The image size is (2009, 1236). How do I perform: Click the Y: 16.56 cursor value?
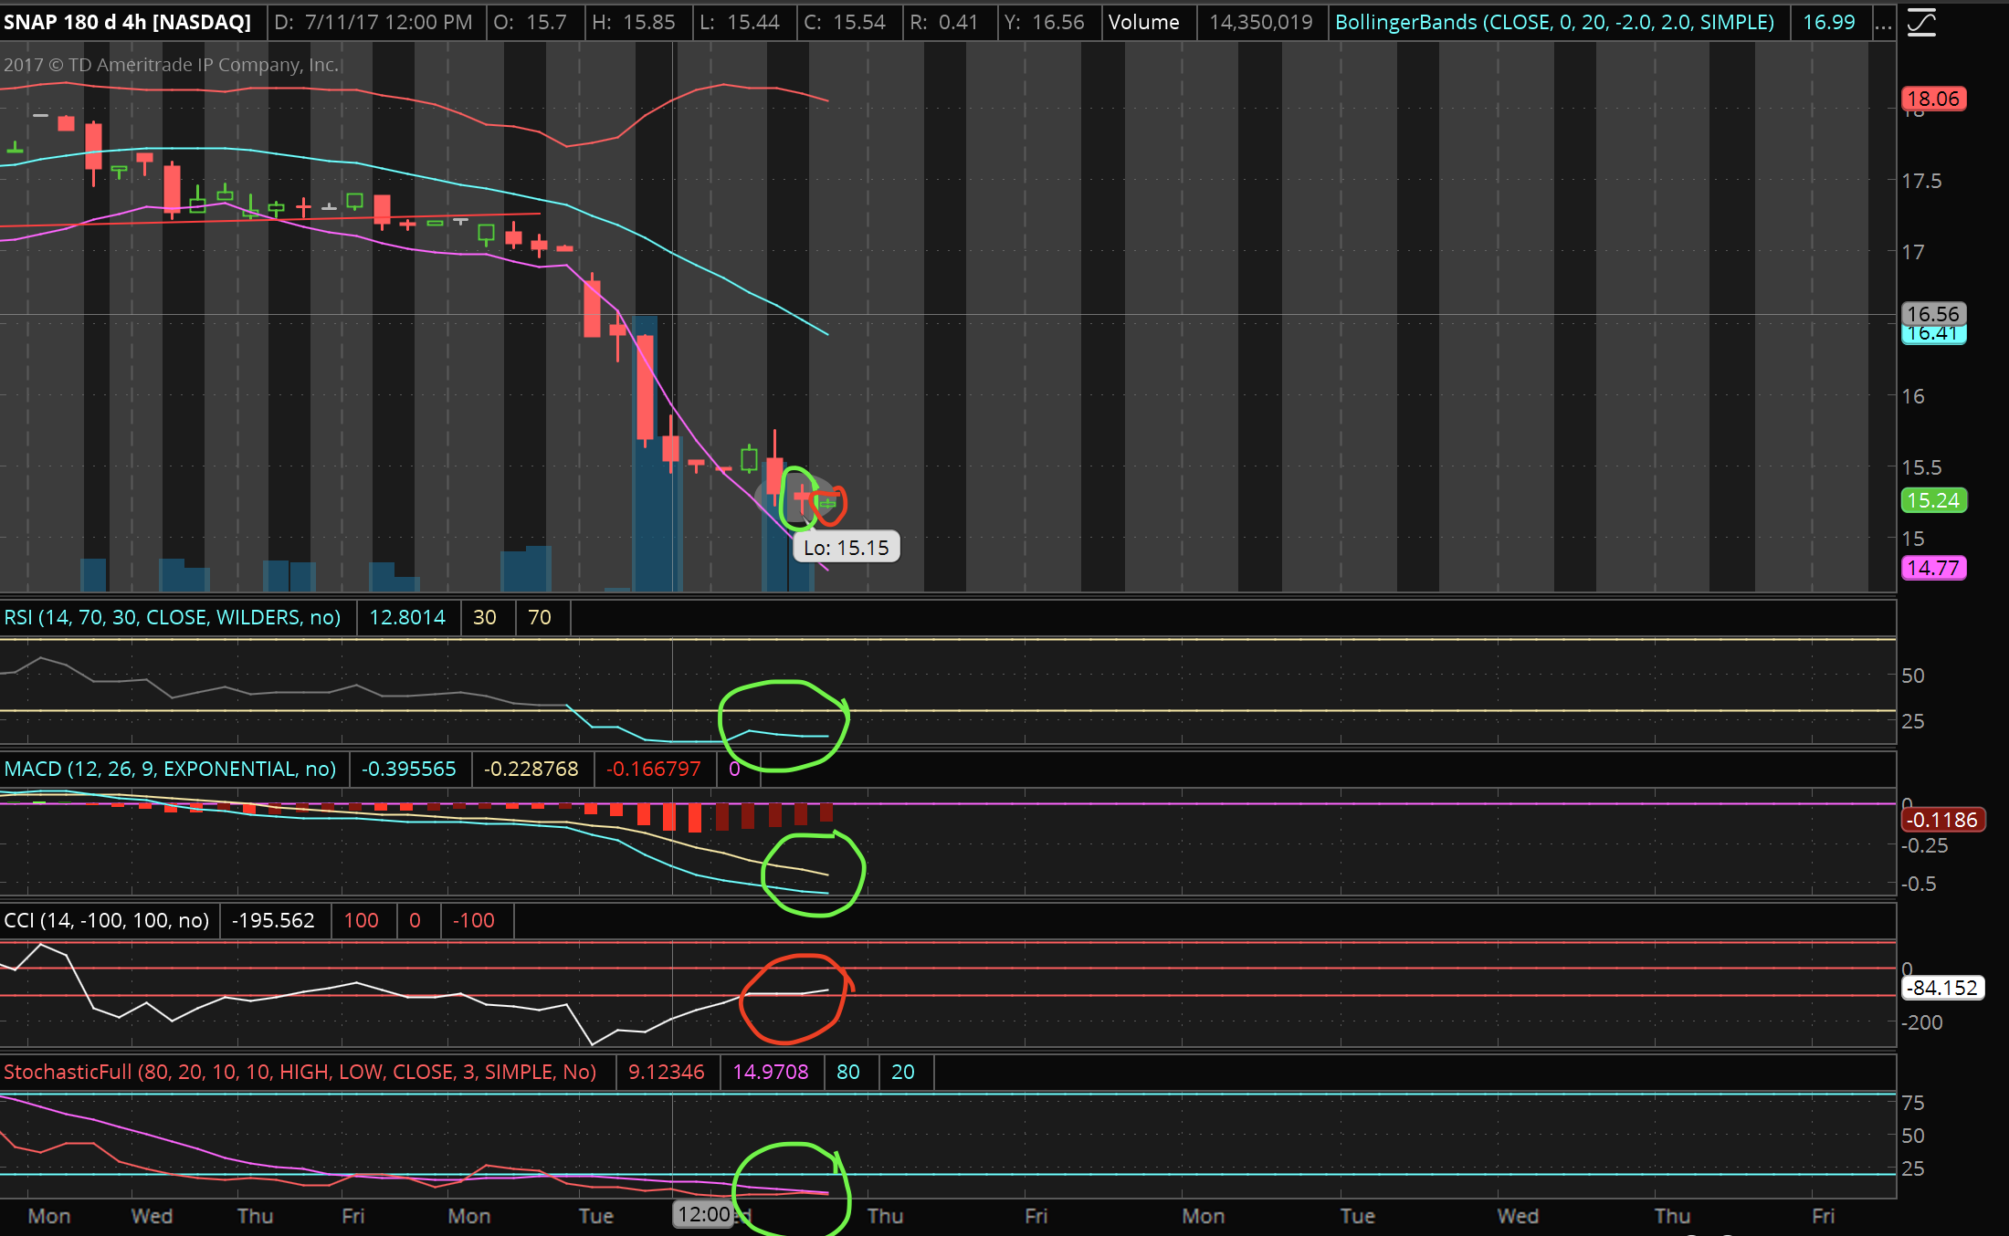(x=1044, y=22)
